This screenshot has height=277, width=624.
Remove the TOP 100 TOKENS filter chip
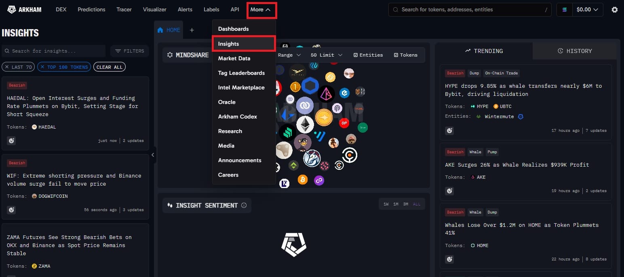43,67
